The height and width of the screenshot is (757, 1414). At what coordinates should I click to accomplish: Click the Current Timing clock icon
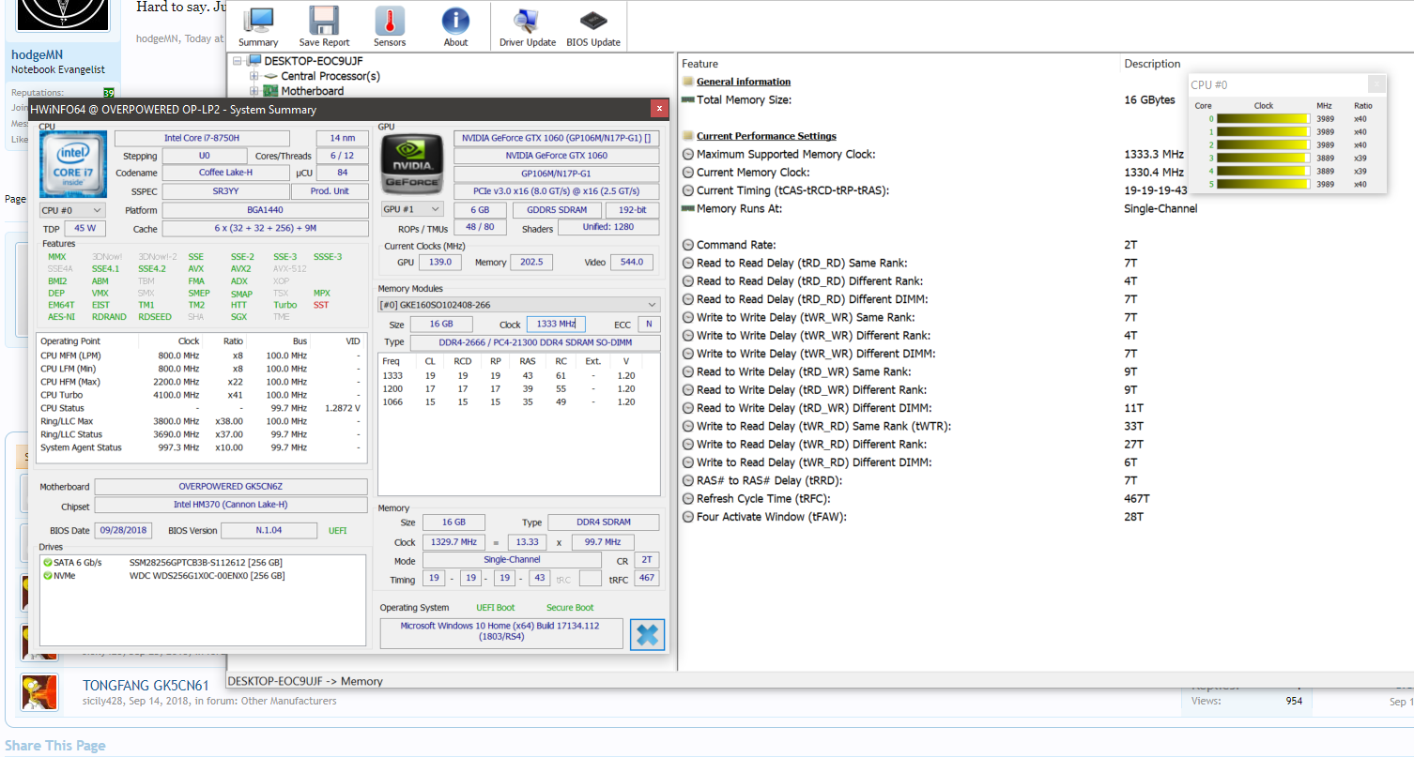tap(688, 190)
